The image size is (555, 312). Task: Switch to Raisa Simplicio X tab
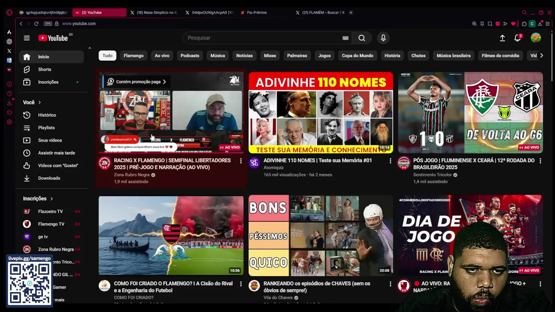154,13
